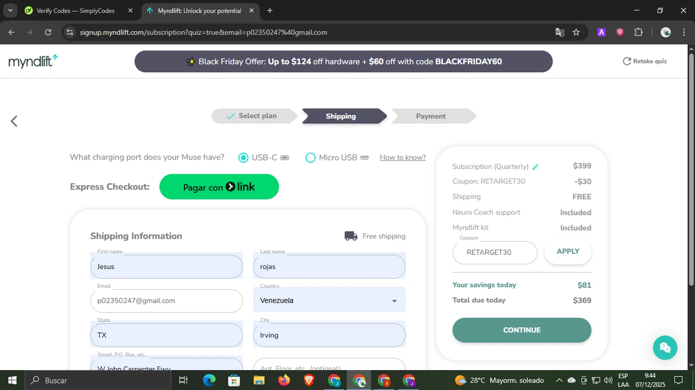Click the State field containing TX

point(166,335)
